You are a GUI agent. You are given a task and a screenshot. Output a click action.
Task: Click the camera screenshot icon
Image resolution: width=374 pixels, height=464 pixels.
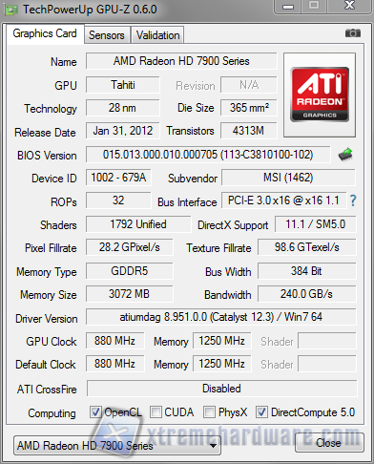353,32
